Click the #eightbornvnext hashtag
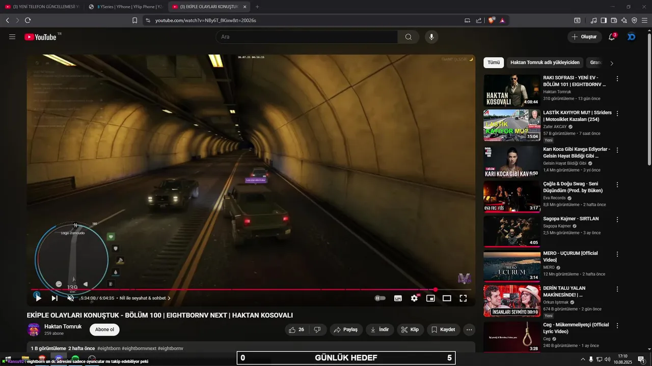This screenshot has width=652, height=366. (x=139, y=348)
